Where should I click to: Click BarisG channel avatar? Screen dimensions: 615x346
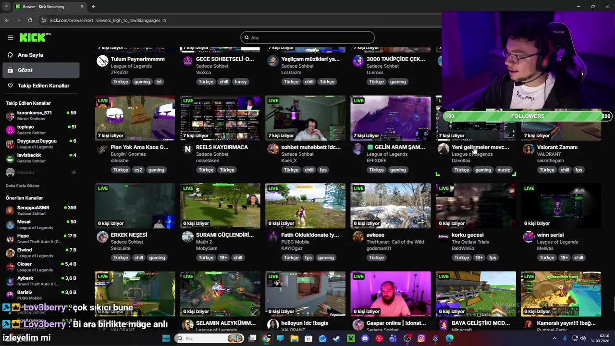tap(10, 295)
